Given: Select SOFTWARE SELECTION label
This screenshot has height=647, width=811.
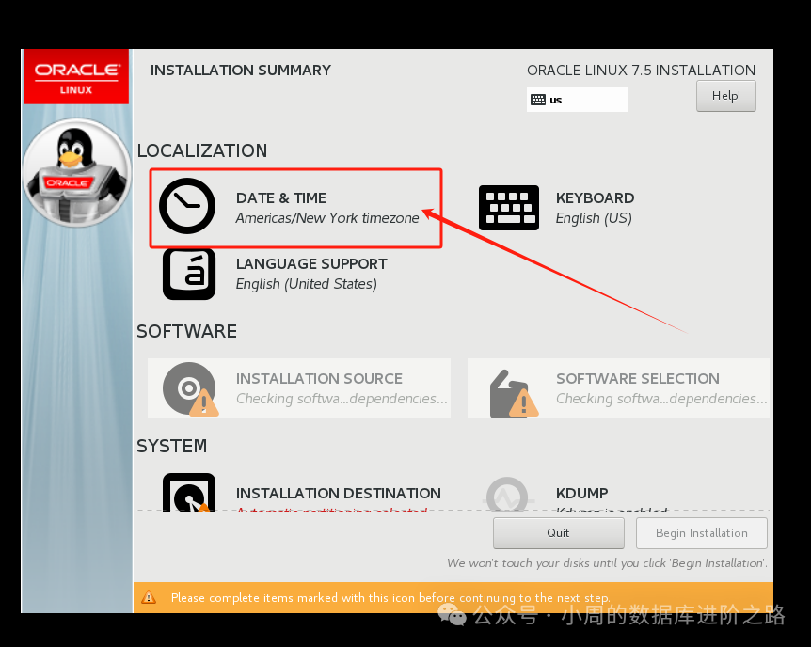Looking at the screenshot, I should click(x=638, y=379).
